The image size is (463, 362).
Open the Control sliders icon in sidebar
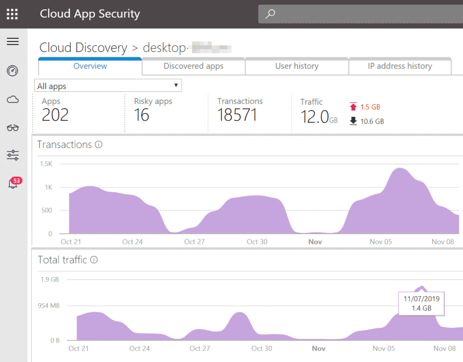[x=13, y=155]
